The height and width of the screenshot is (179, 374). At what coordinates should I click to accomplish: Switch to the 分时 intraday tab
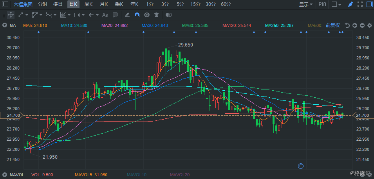[42, 4]
